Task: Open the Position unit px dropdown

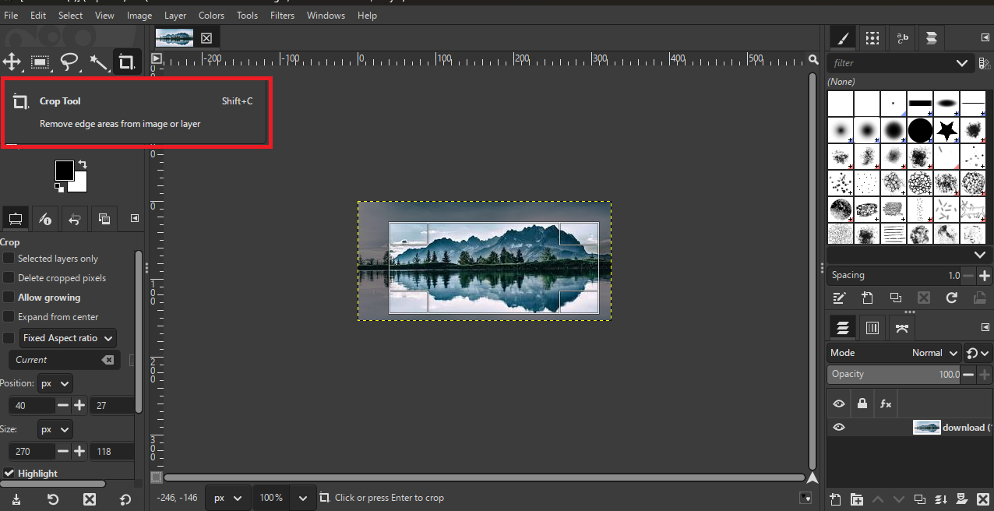Action: click(x=55, y=383)
